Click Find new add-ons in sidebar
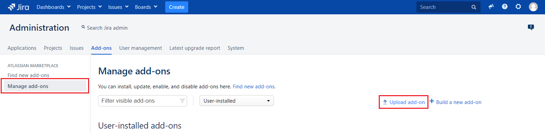The image size is (545, 133). tap(28, 75)
